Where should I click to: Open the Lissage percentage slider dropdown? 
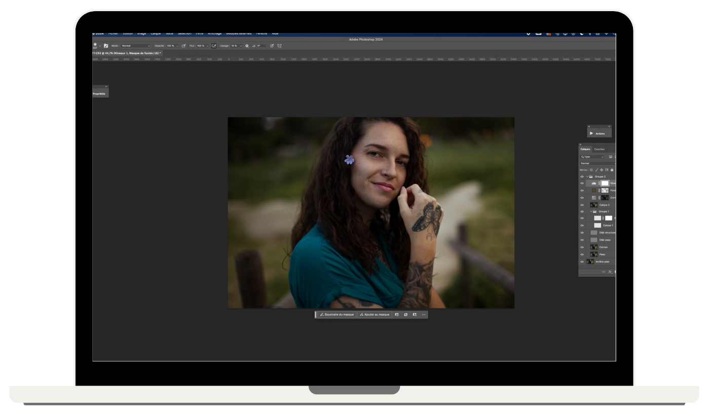click(241, 46)
